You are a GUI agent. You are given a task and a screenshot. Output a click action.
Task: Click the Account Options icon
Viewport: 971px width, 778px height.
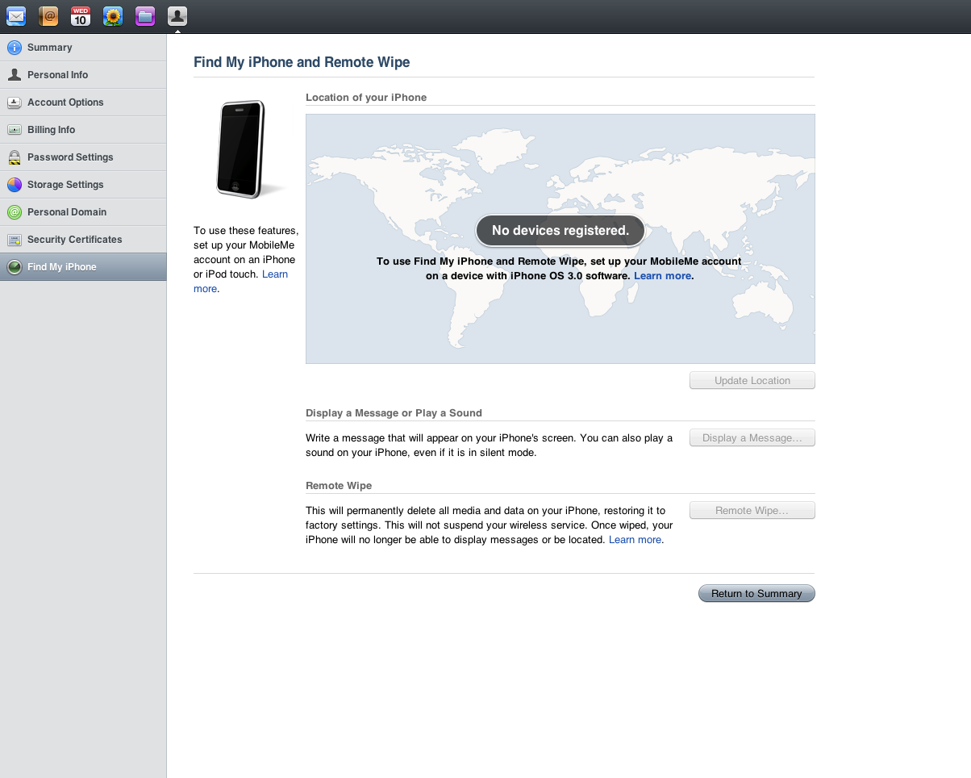click(15, 102)
